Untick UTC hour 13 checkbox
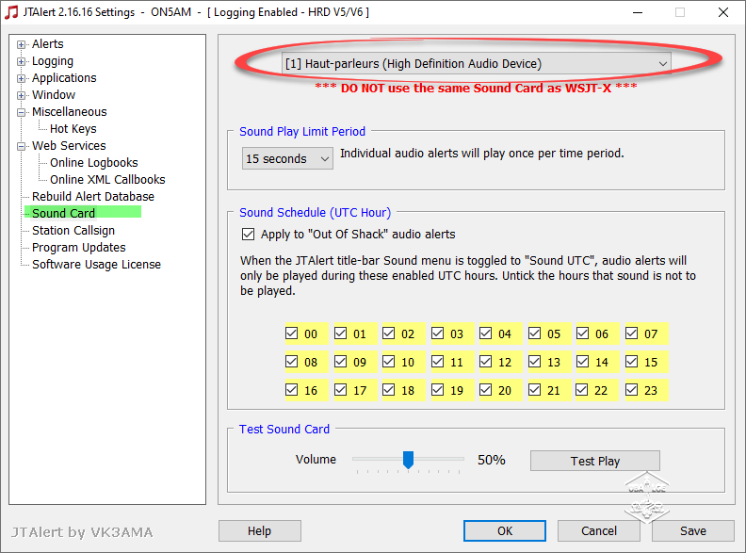Screen dimensions: 746x553 tap(534, 362)
